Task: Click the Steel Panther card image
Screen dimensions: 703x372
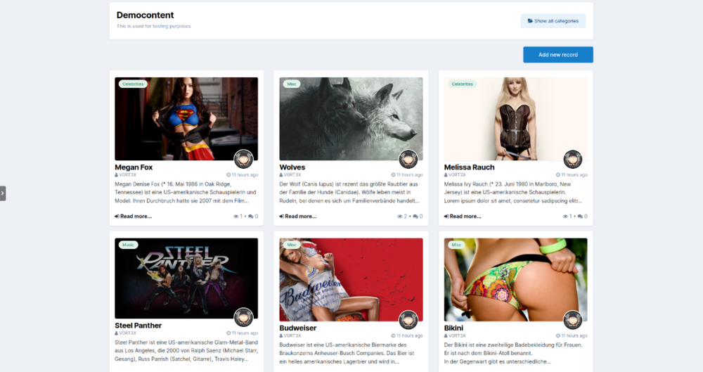Action: tap(186, 278)
